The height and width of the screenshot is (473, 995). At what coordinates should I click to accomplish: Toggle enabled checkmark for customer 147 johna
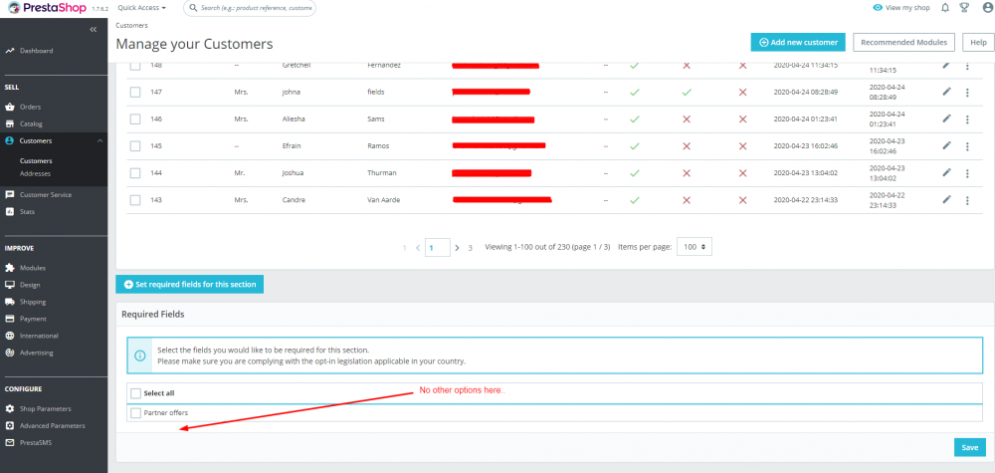pos(634,92)
